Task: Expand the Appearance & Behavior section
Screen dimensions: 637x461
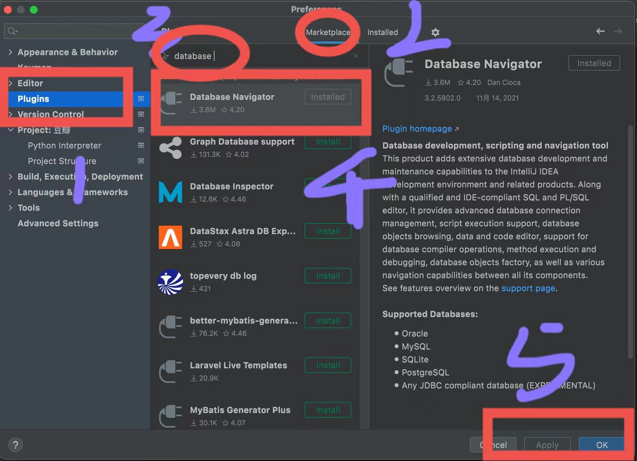Action: [x=10, y=52]
